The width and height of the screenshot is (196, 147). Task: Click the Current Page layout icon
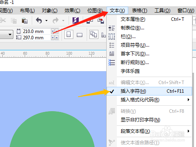click(x=103, y=35)
